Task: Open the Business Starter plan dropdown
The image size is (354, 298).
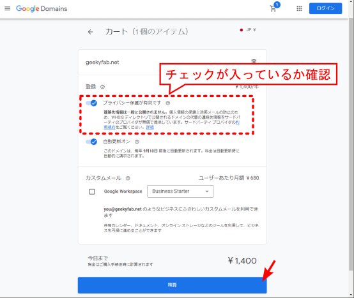Action: pyautogui.click(x=180, y=191)
